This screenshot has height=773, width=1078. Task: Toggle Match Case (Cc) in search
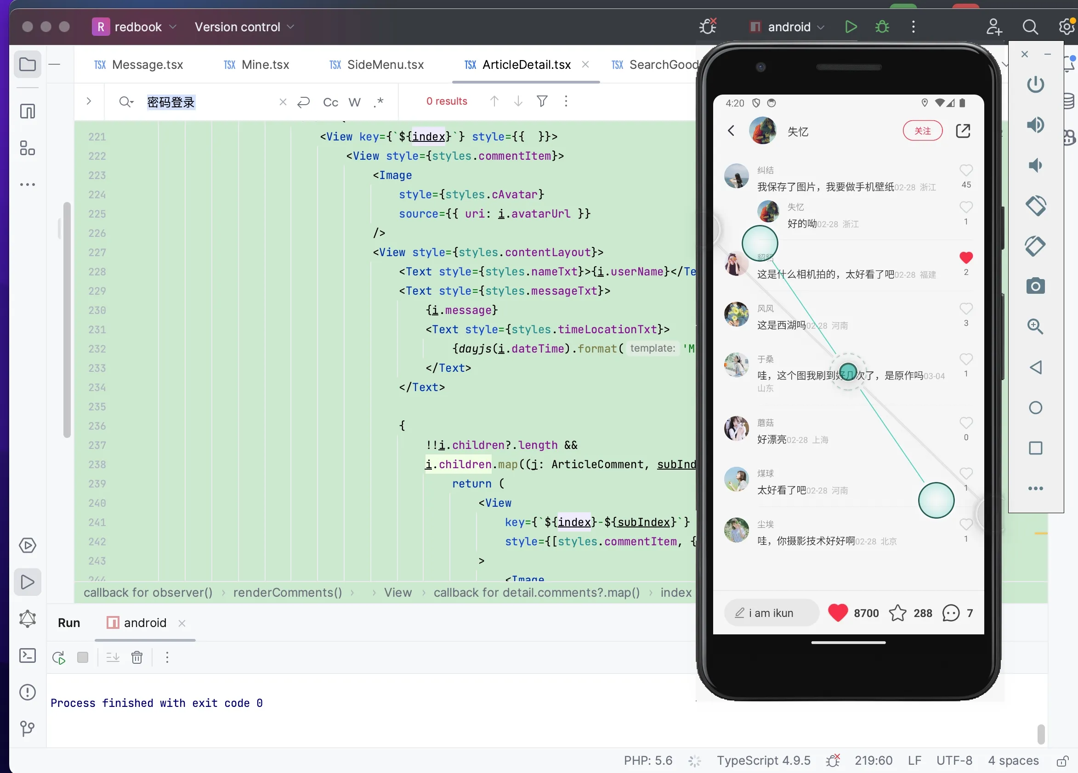tap(330, 102)
